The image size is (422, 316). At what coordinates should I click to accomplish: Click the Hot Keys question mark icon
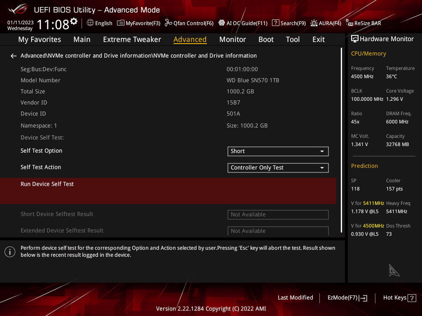click(x=412, y=298)
